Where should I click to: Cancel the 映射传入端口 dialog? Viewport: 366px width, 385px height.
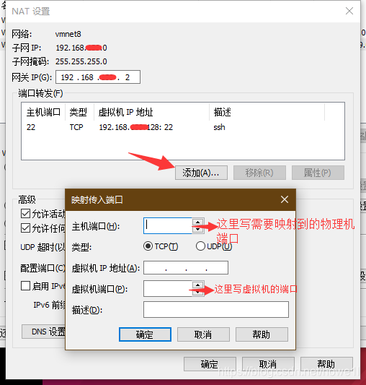(203, 334)
